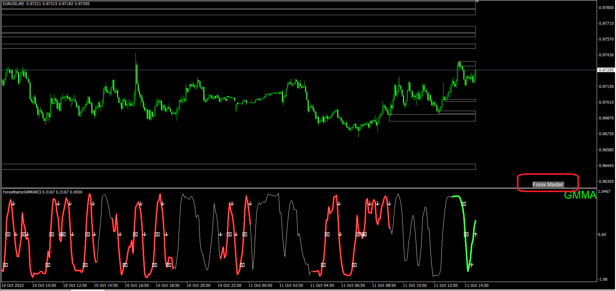Click the 0.97570 price axis level
Screen dimensions: 616x291
point(606,39)
